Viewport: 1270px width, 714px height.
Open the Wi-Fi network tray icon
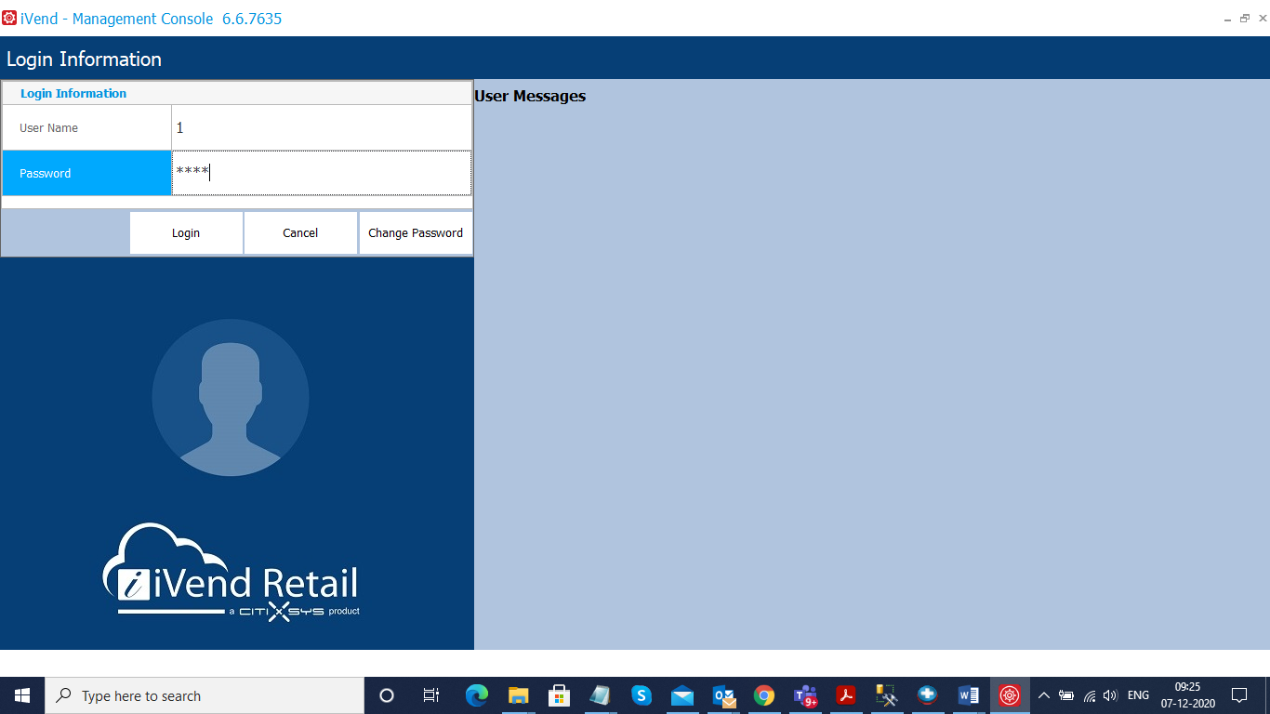(1089, 695)
